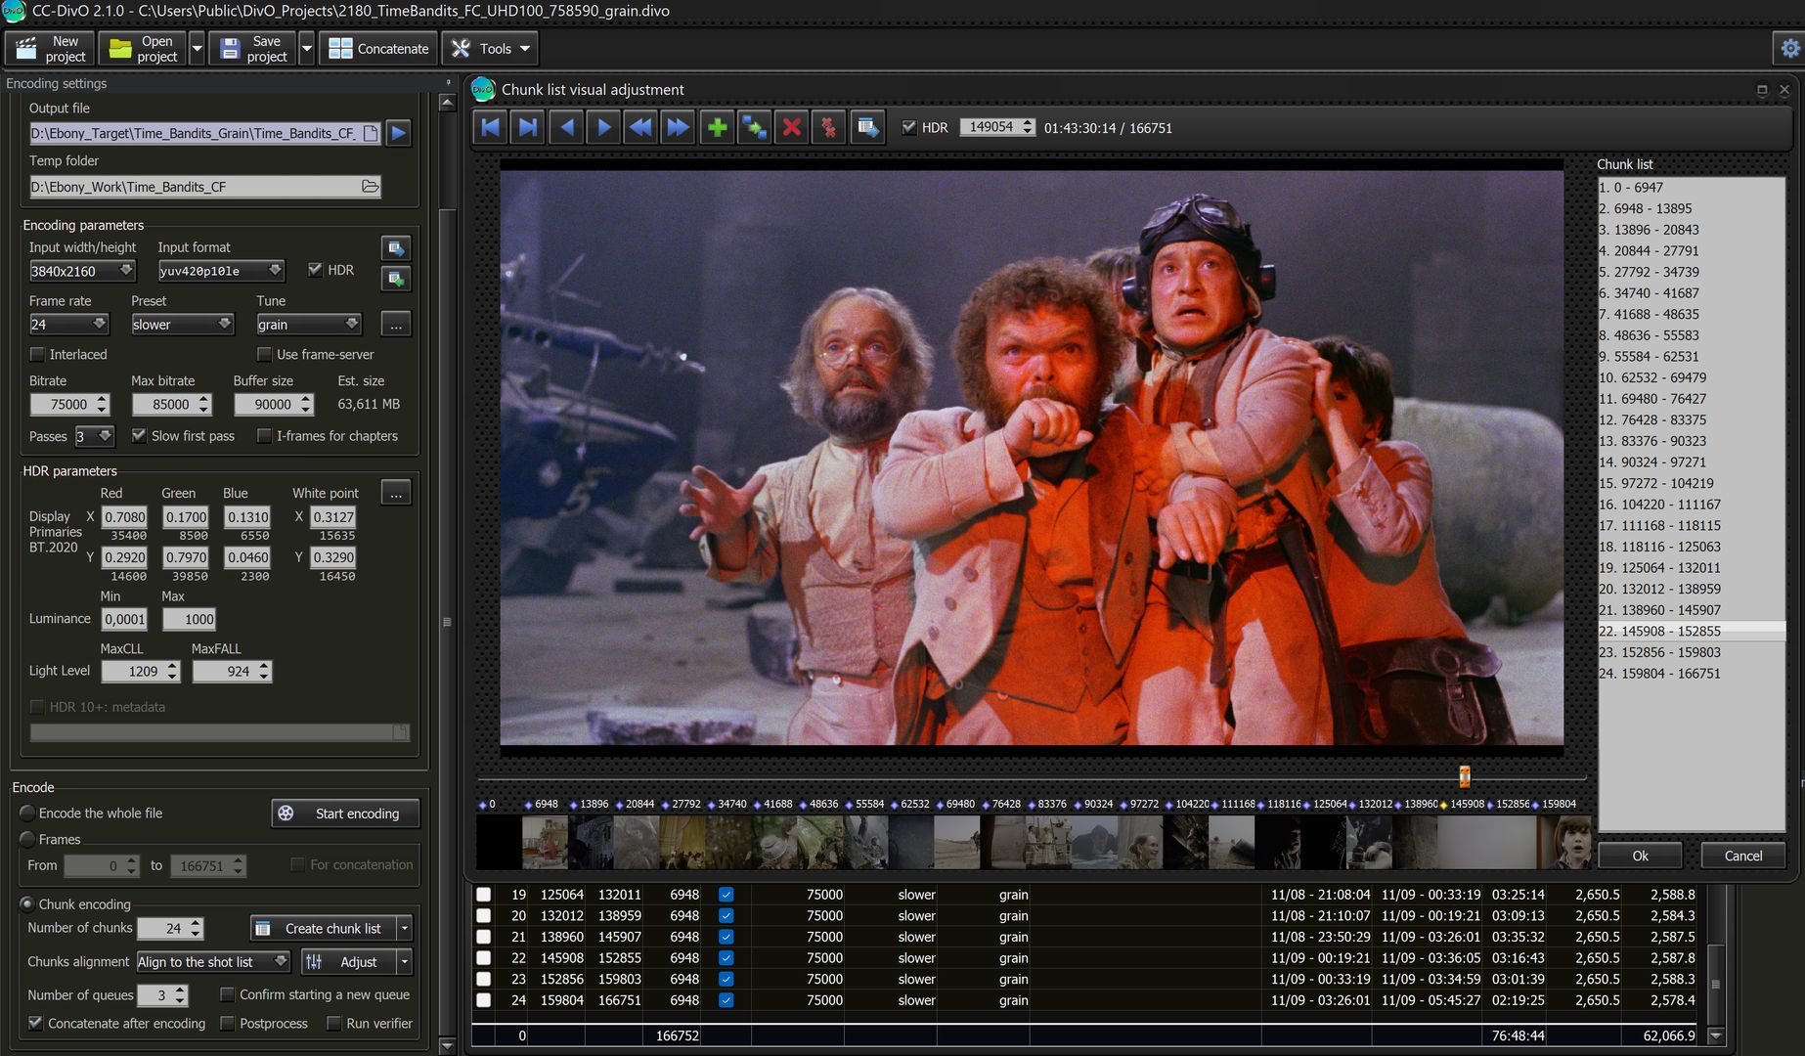Open Chunks alignment dropdown
This screenshot has width=1805, height=1056.
213,962
